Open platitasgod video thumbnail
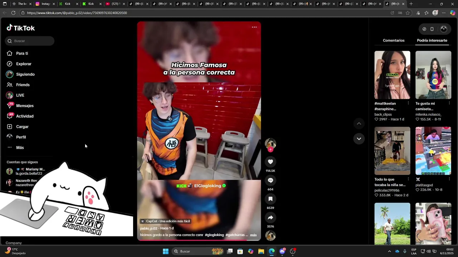The height and width of the screenshot is (257, 458). coord(433,151)
